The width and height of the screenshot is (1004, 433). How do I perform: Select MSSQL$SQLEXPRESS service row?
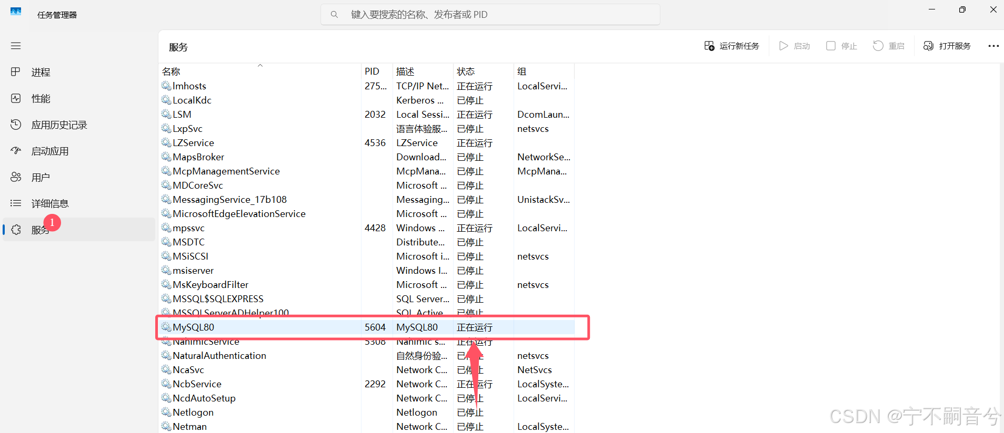click(x=367, y=299)
